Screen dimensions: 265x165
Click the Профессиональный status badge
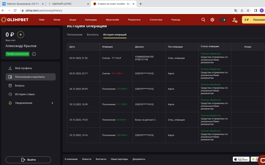coord(17,54)
